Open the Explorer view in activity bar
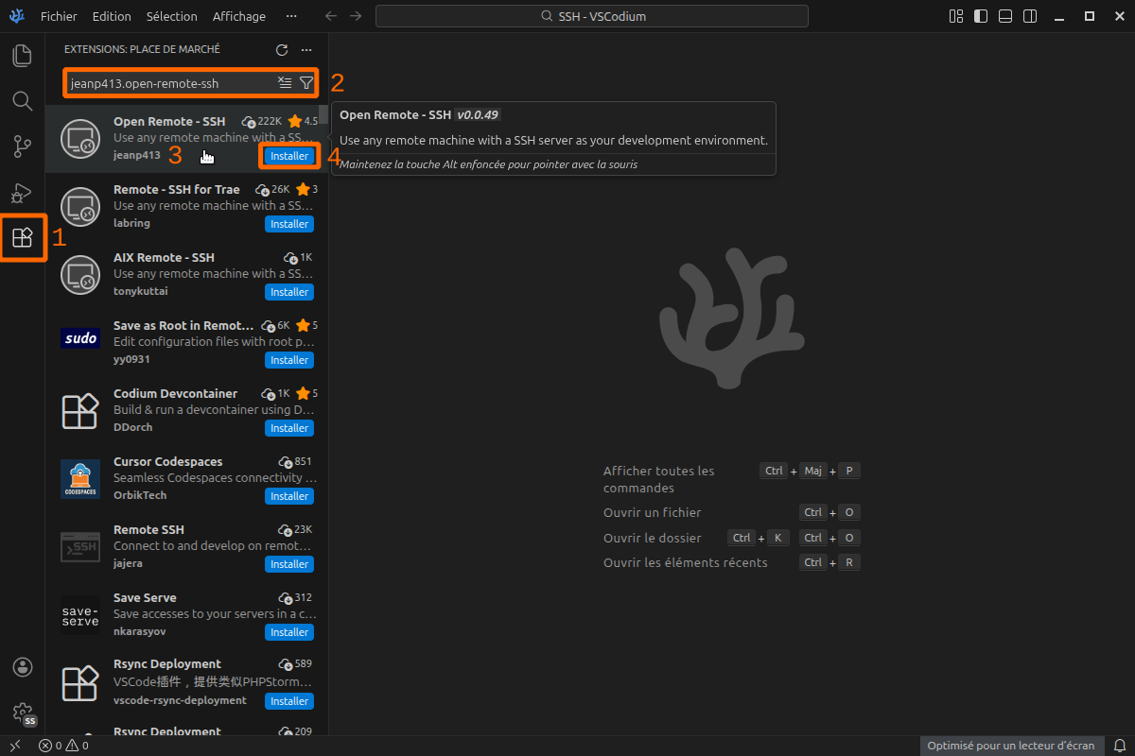Image resolution: width=1135 pixels, height=756 pixels. (22, 56)
